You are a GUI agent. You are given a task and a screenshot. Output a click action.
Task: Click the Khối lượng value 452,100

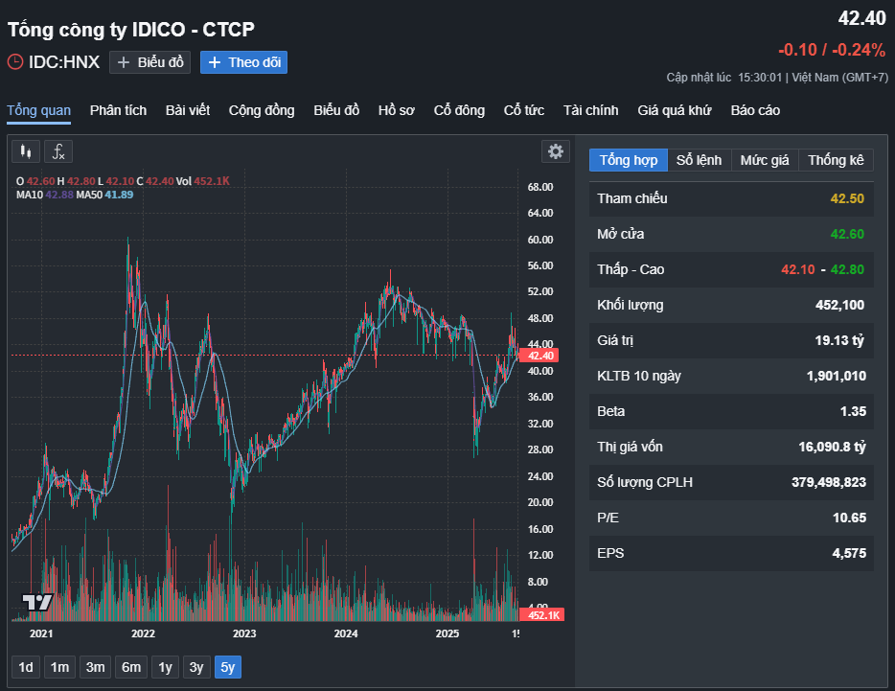[x=839, y=305]
